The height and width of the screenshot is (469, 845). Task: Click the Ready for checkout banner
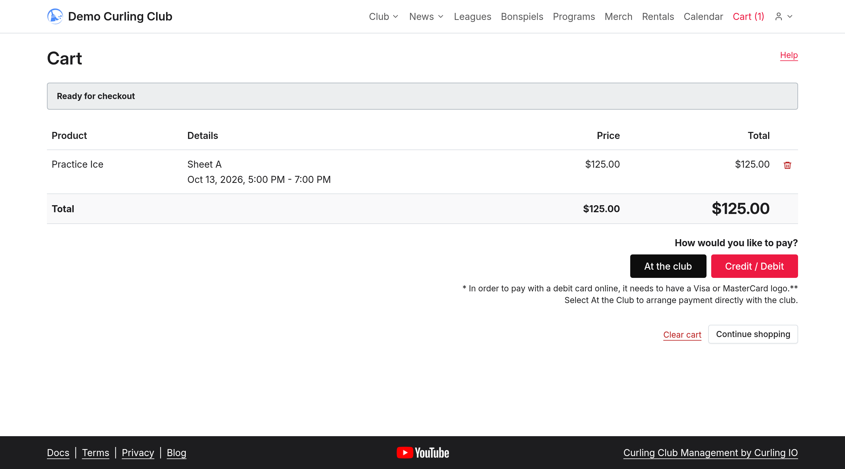(x=422, y=96)
